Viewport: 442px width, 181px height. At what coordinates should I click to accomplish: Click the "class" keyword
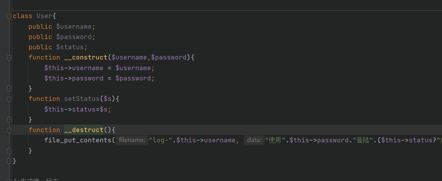coord(23,16)
